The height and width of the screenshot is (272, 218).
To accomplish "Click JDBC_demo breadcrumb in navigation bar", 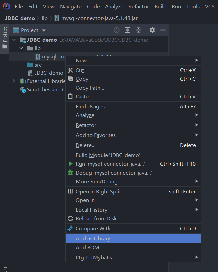I will (20, 18).
